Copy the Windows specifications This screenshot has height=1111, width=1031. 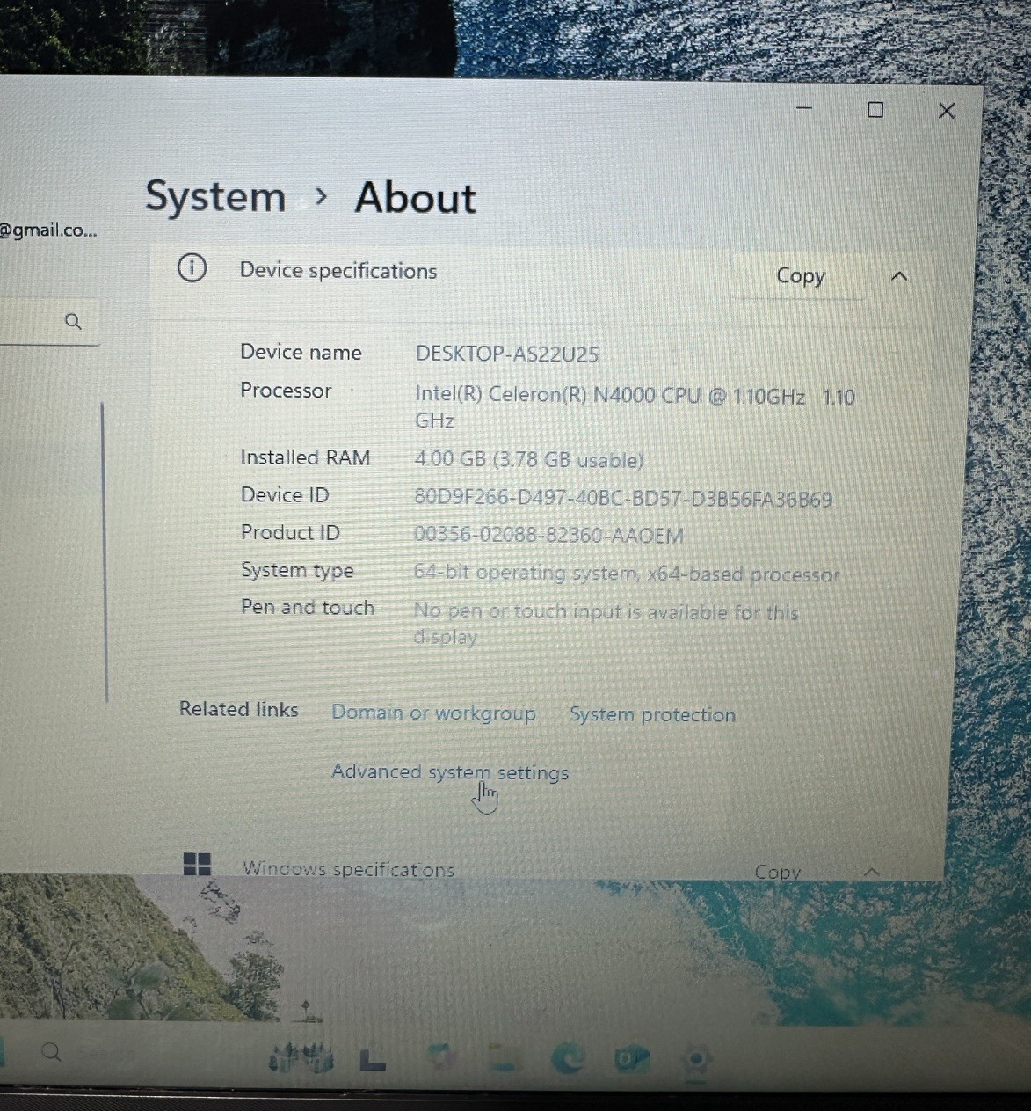pos(777,872)
